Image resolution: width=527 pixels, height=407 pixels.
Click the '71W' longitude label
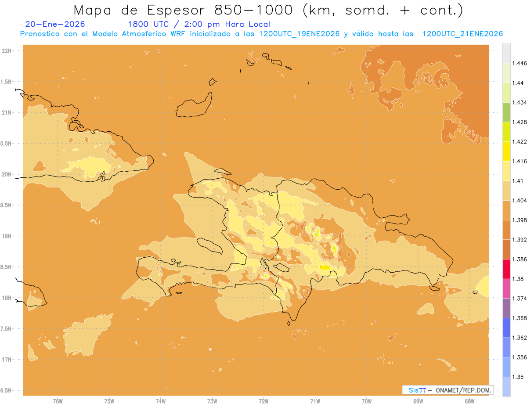click(x=315, y=401)
